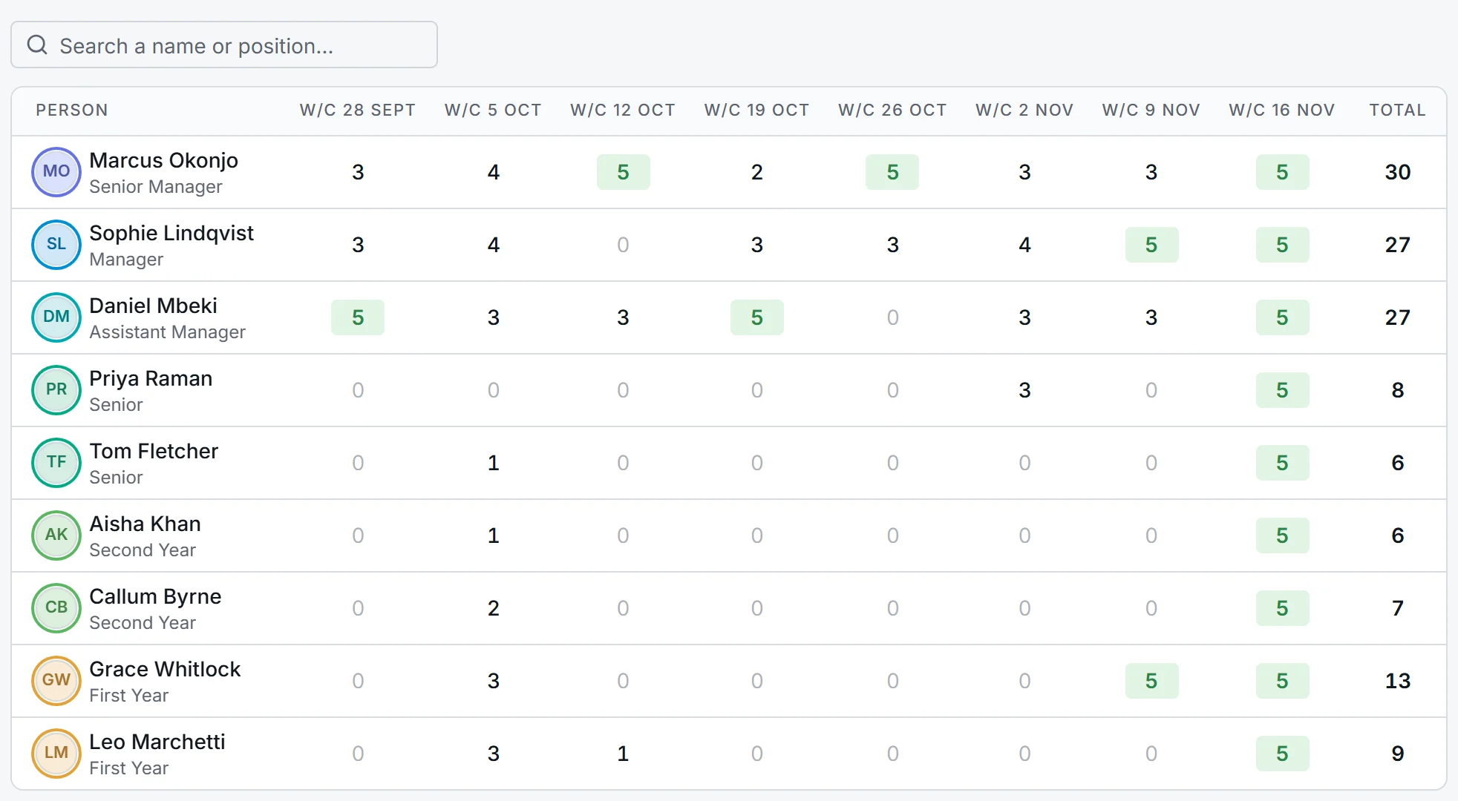Click Callum Byrne's 2 for W/C 5 Oct

[494, 608]
